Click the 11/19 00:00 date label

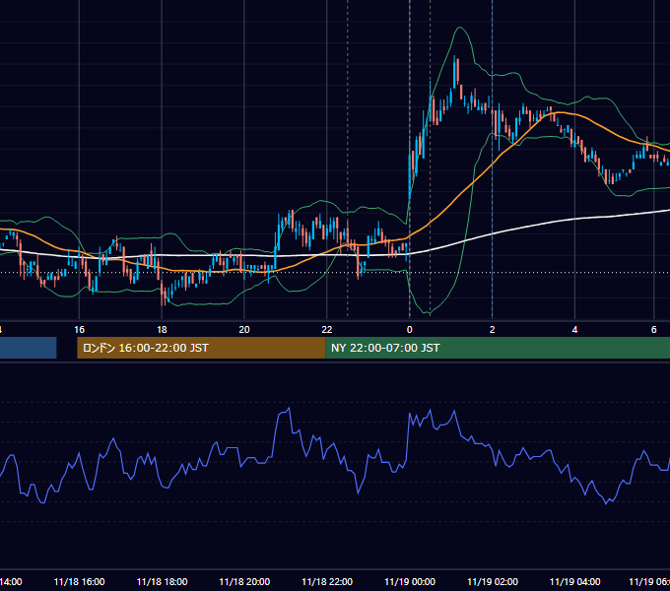(409, 581)
